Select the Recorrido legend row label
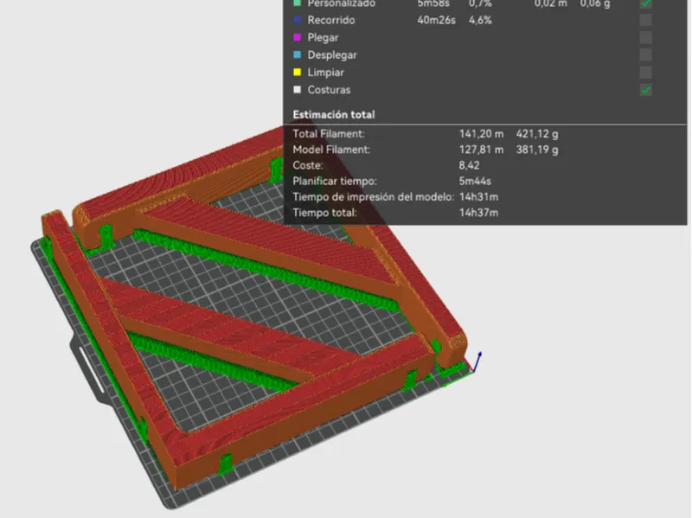Screen dimensions: 692x518 331,20
